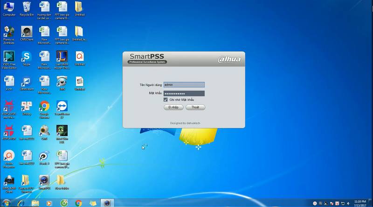Image resolution: width=373 pixels, height=207 pixels.
Task: Select the TeamViewer 12 desktop icon
Action: pos(62,110)
